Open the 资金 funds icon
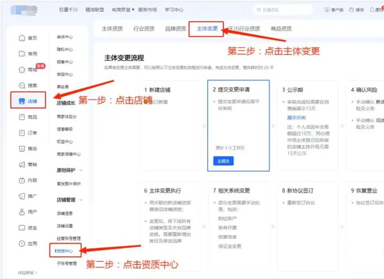 pyautogui.click(x=22, y=228)
